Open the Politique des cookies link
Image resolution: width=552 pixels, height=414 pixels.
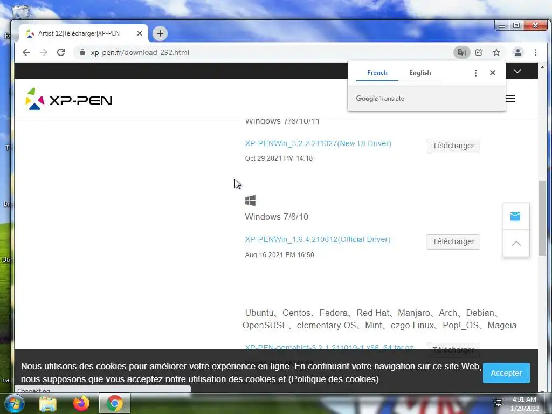333,379
